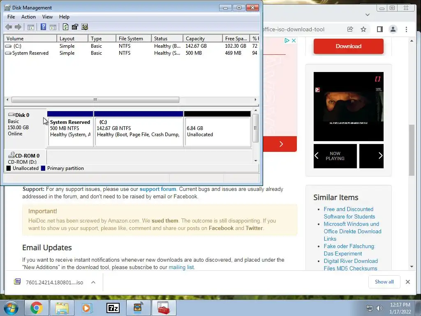Click the Properties toolbar icon in Disk Management

tap(75, 27)
